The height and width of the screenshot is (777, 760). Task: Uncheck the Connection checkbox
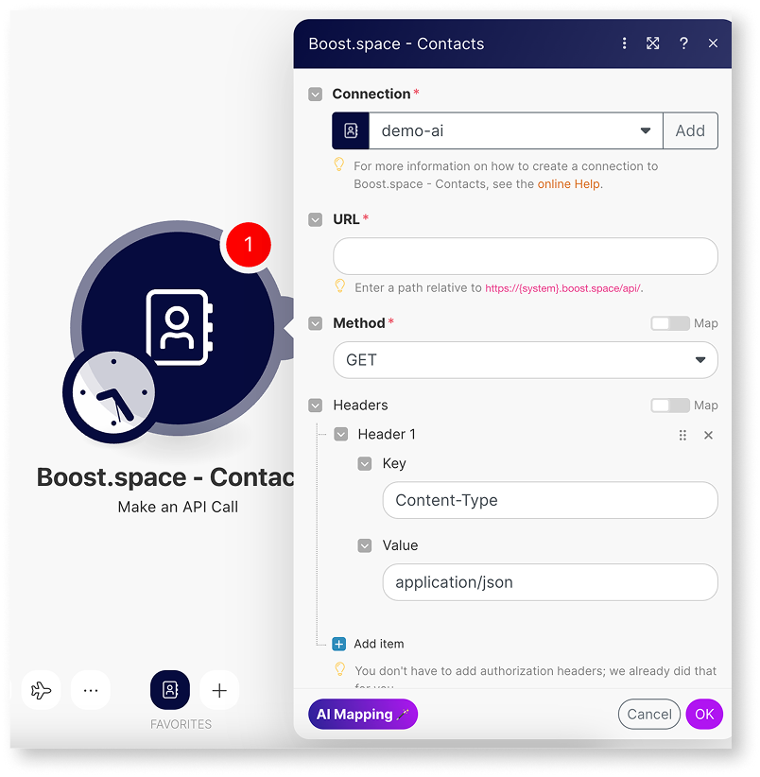314,94
